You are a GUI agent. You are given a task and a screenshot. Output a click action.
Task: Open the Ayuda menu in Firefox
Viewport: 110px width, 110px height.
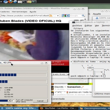click(x=33, y=12)
